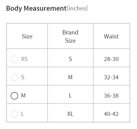
Task: Click the M label in the Size column
Action: point(23,96)
